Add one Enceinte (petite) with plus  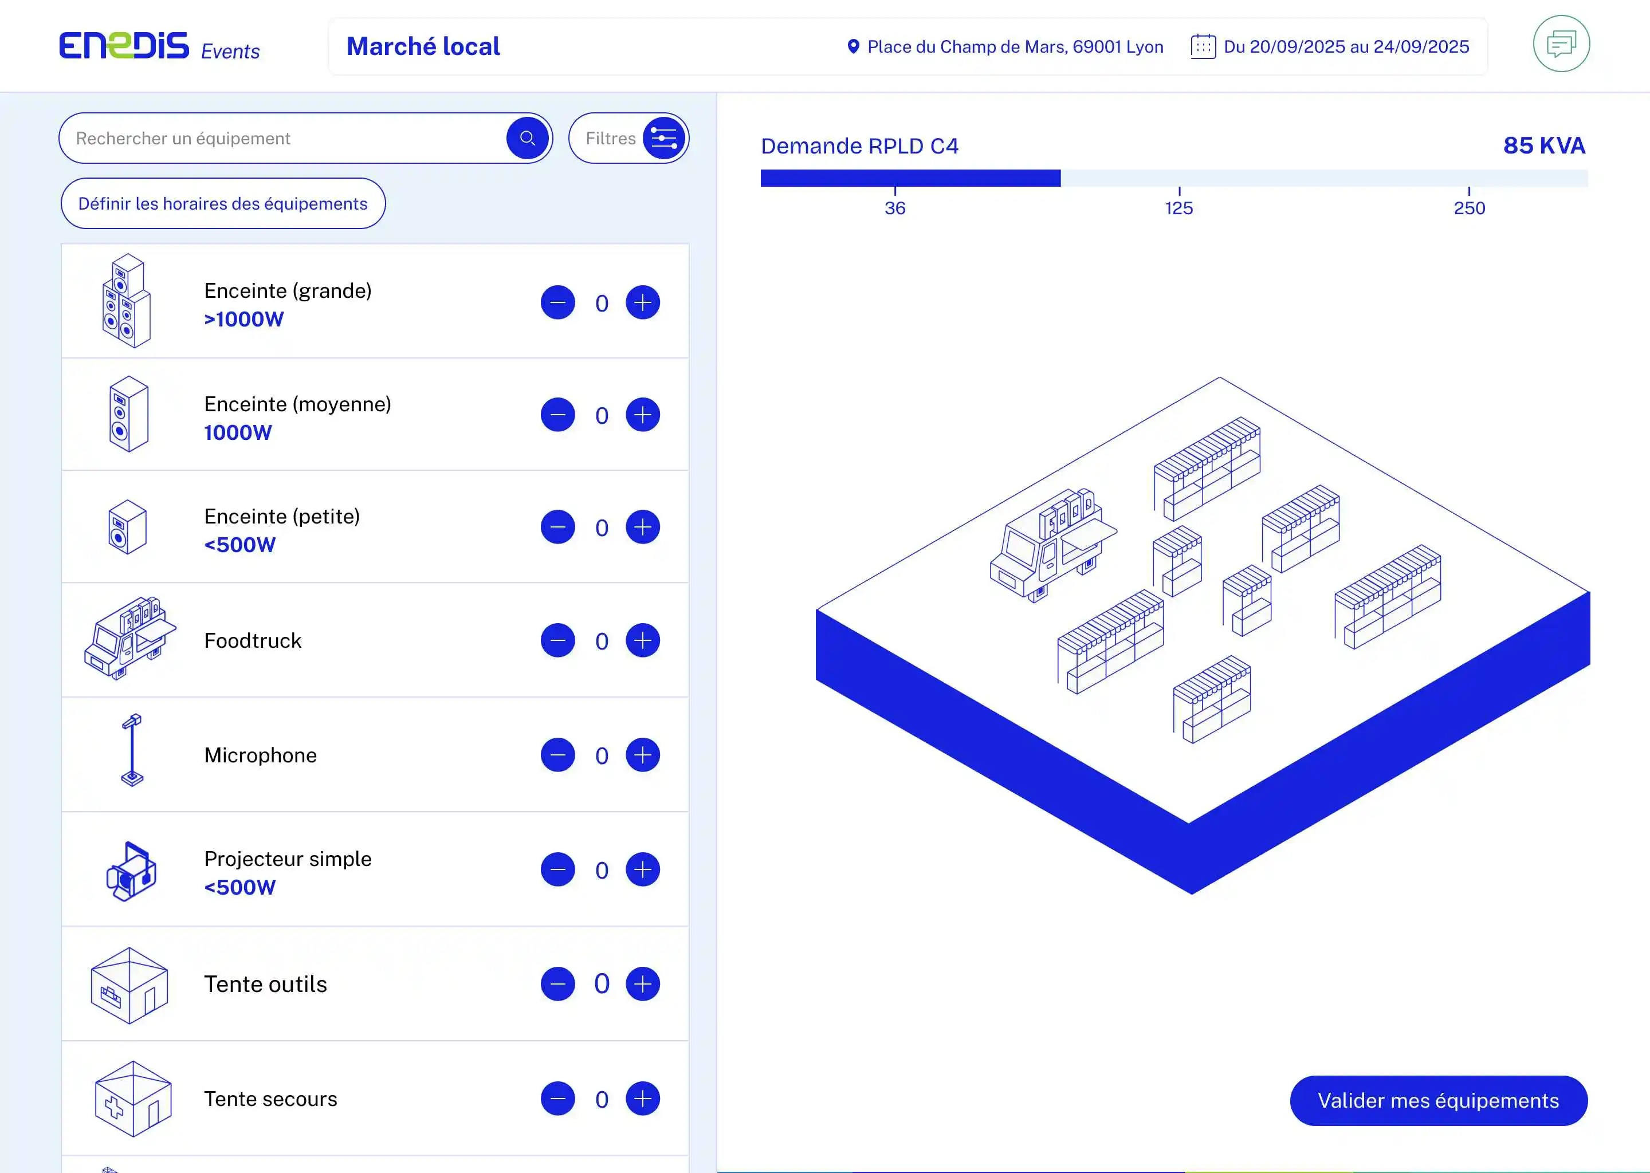coord(642,528)
